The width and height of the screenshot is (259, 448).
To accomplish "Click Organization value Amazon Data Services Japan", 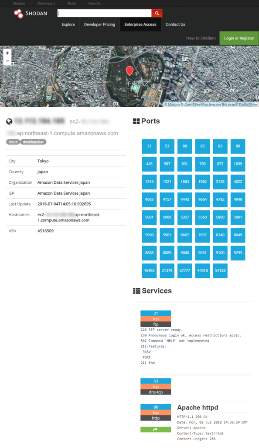I will click(x=64, y=182).
